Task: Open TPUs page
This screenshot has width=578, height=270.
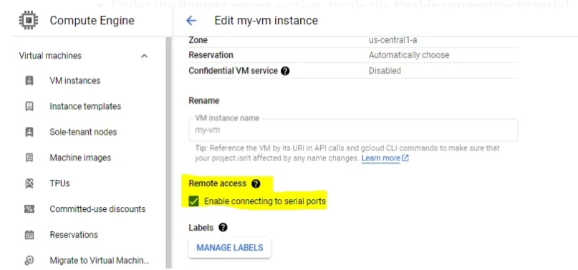Action: click(x=59, y=183)
